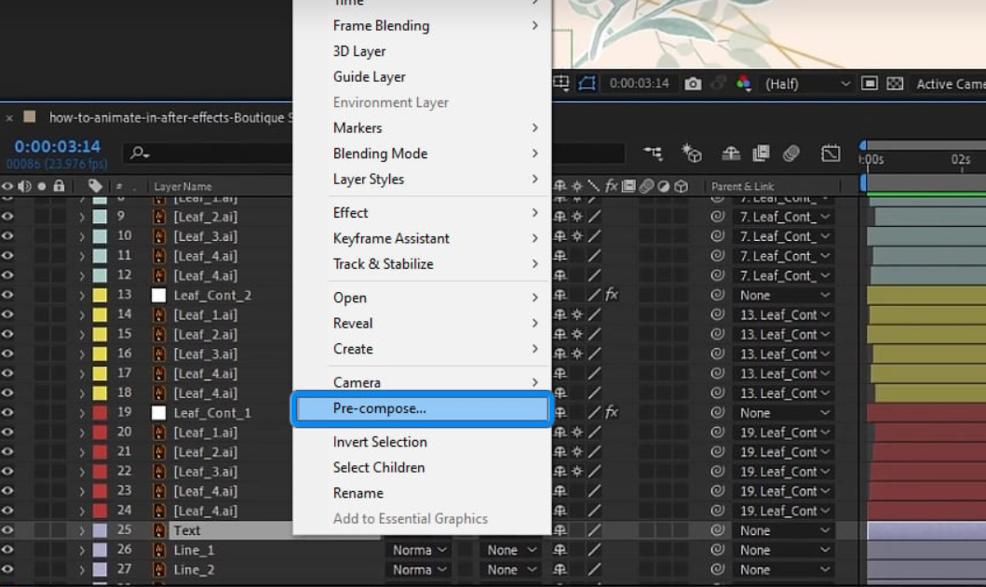The height and width of the screenshot is (587, 986).
Task: Click the fx switch on Leaf_Cont_1 layer
Action: tap(611, 412)
